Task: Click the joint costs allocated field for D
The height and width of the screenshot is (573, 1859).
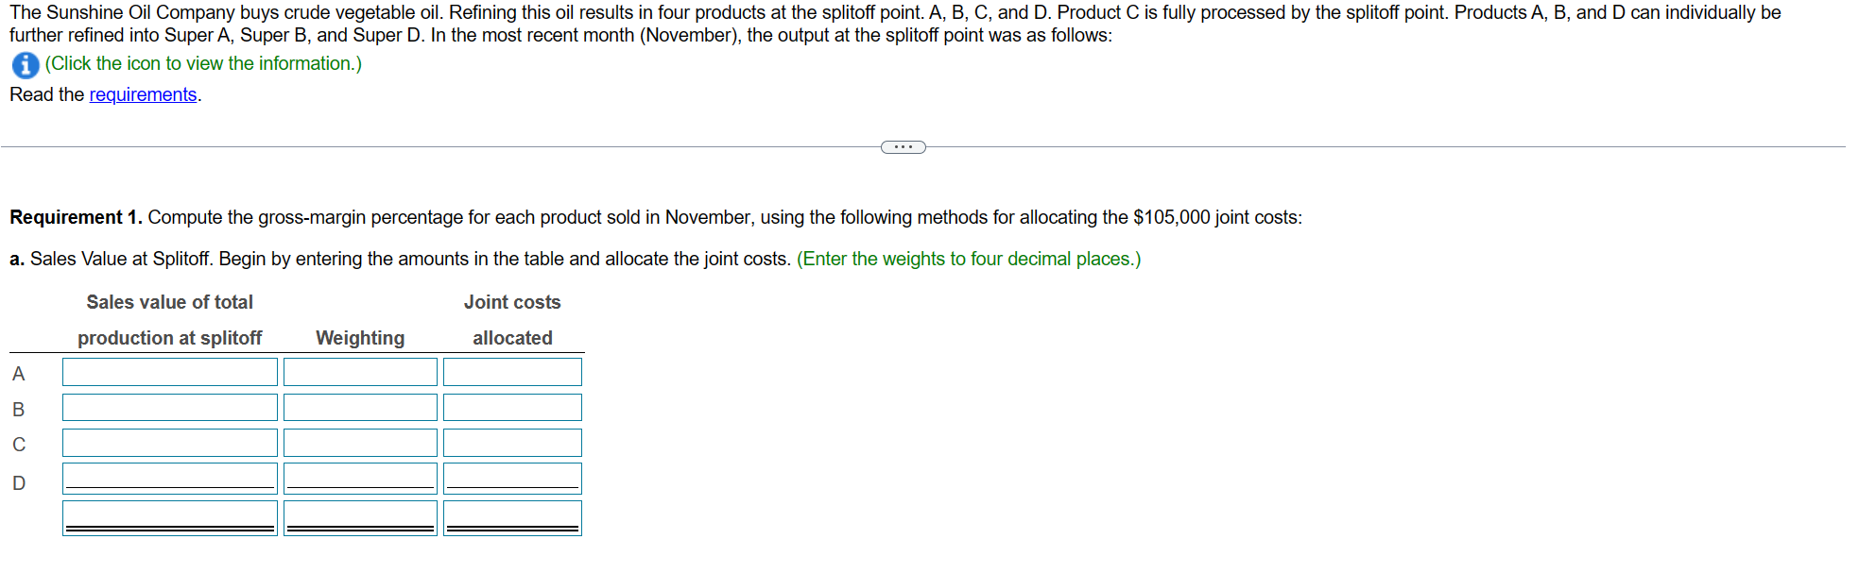Action: 511,477
